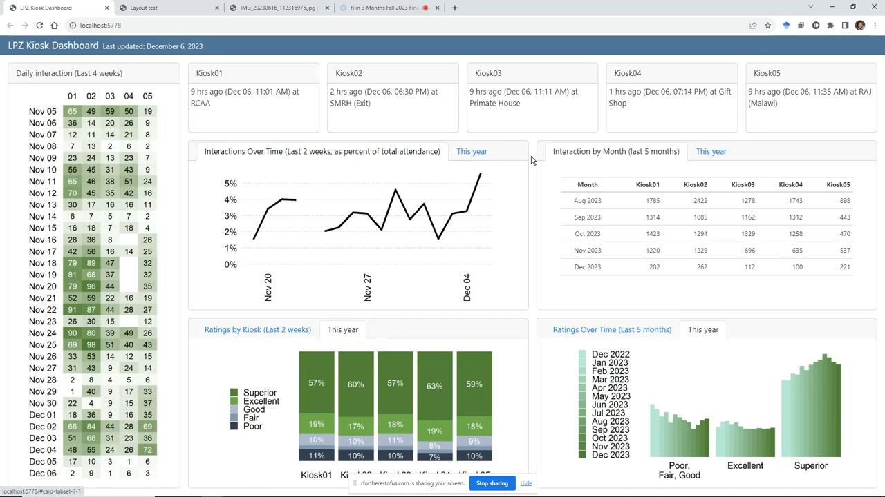Select This year tab for Interactions Over Time
885x497 pixels.
[x=472, y=151]
